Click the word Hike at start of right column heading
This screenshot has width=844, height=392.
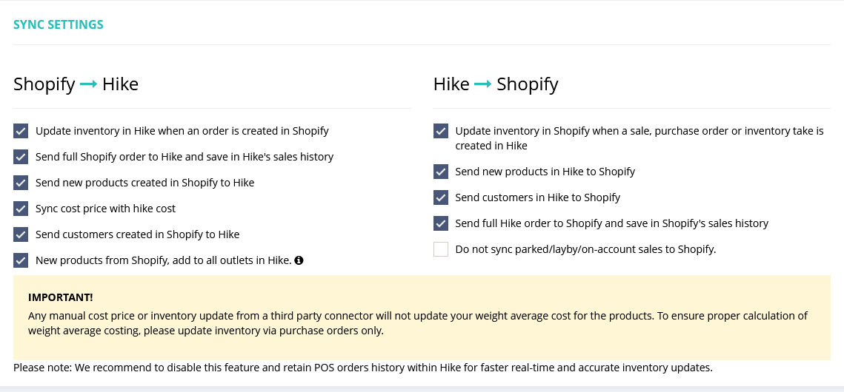click(x=451, y=84)
